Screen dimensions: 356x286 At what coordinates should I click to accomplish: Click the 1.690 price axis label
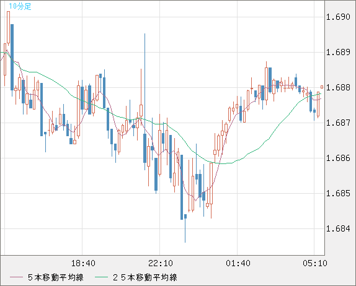[338, 17]
